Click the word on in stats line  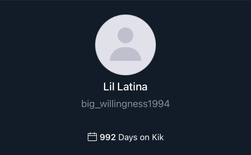click(x=145, y=137)
